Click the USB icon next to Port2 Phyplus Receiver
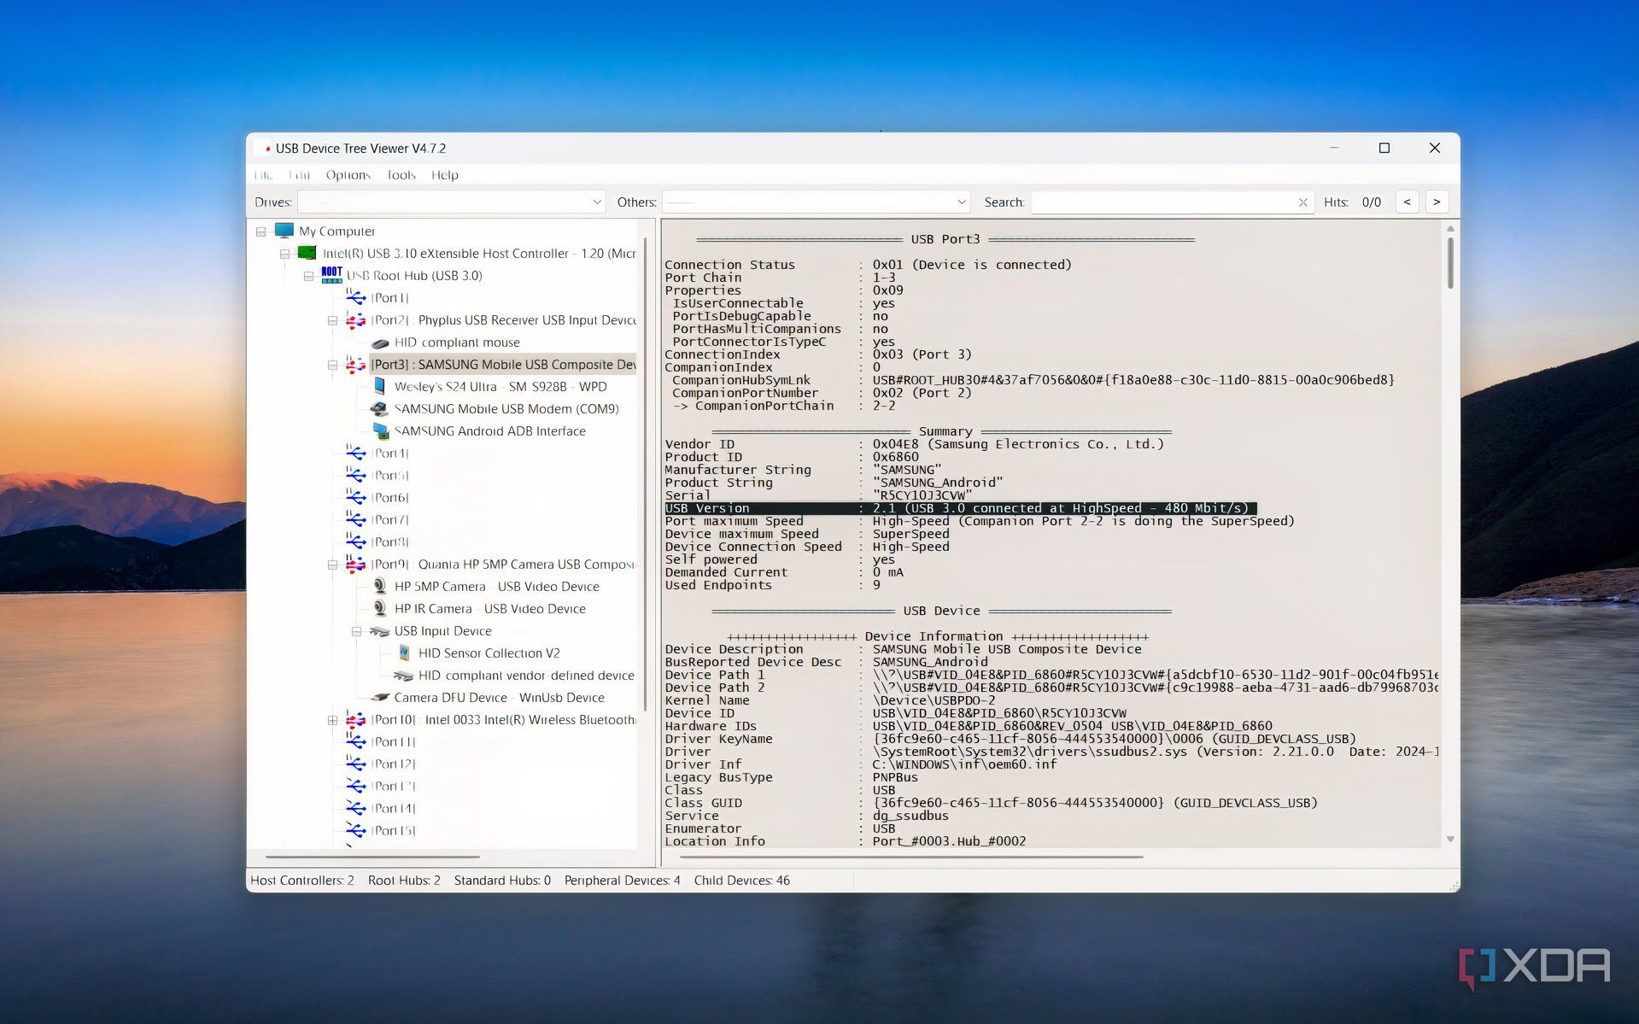The width and height of the screenshot is (1639, 1024). coord(356,320)
